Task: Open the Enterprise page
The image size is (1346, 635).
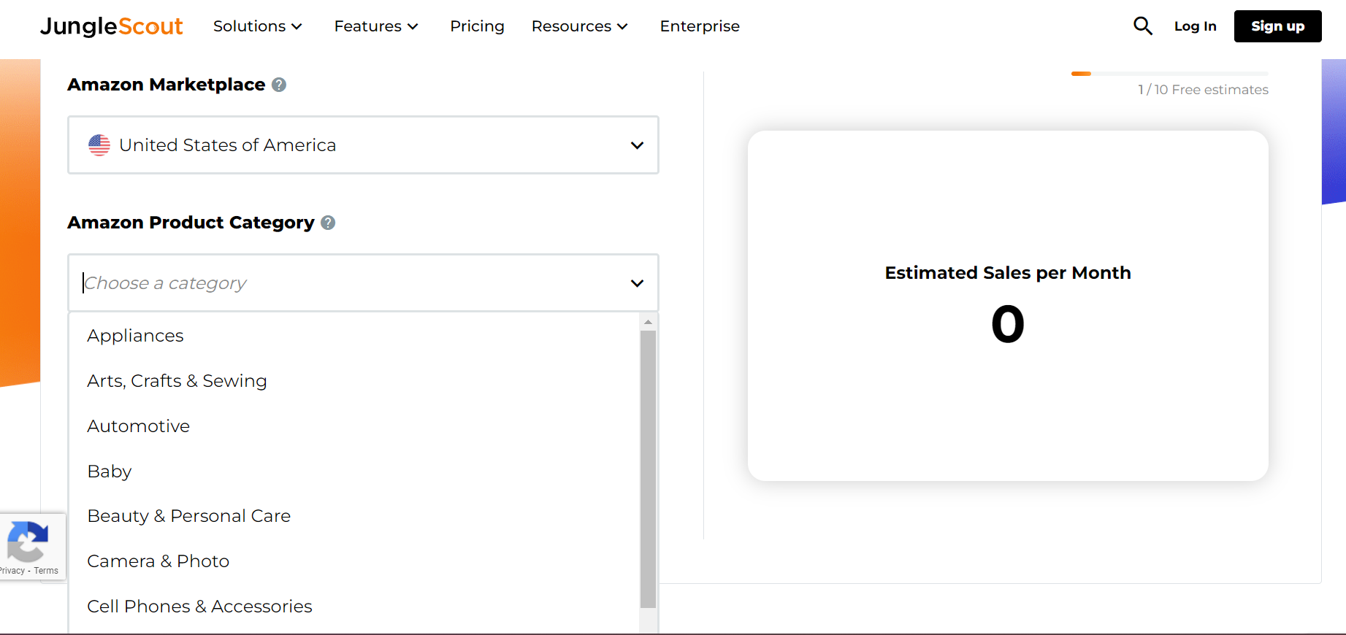Action: point(700,26)
